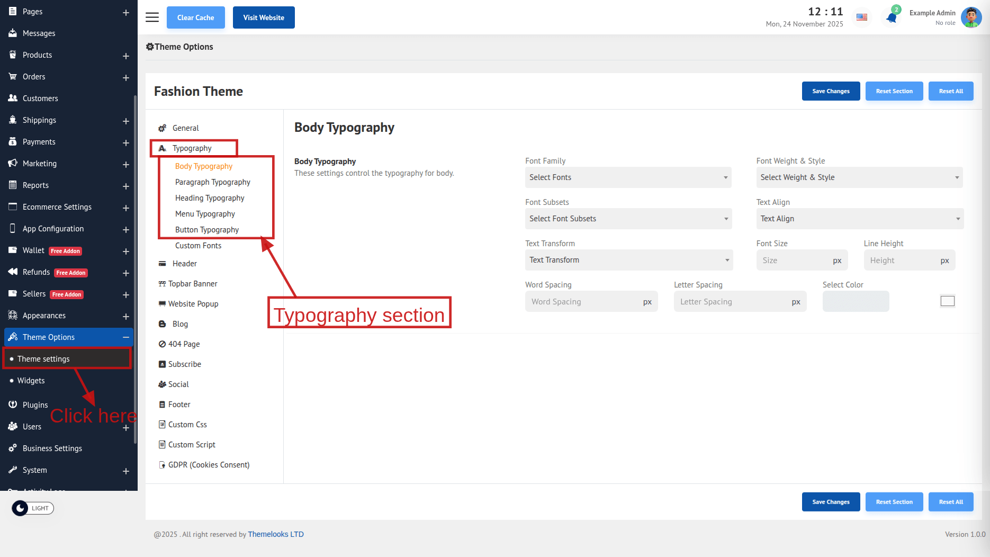Open the Footer theme section
Image resolution: width=990 pixels, height=557 pixels.
pyautogui.click(x=179, y=405)
